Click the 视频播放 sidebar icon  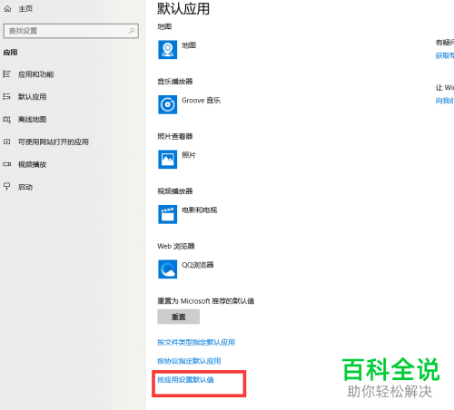(x=7, y=164)
